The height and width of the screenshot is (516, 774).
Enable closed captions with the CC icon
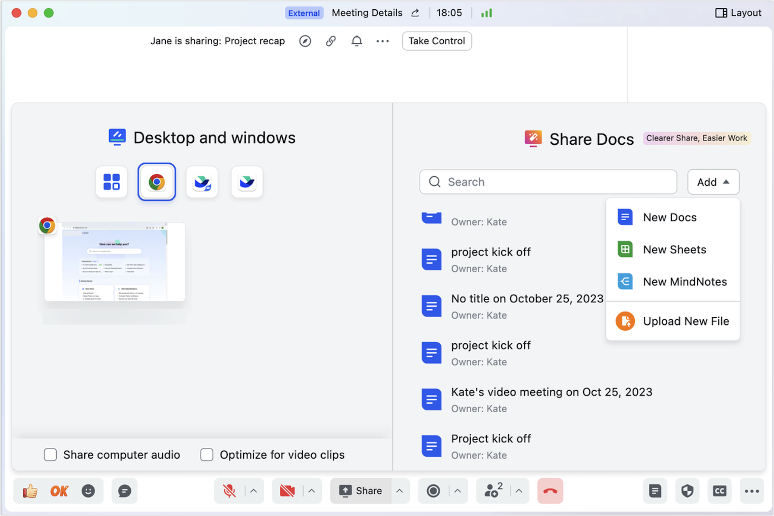pyautogui.click(x=720, y=491)
